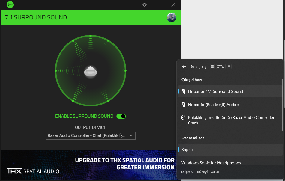Click the 7.1 SURROUND SOUND title
285x181 pixels.
[x=36, y=17]
